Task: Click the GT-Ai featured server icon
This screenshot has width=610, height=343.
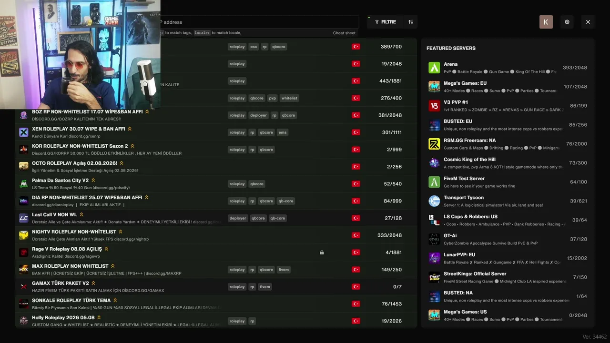Action: 434,239
